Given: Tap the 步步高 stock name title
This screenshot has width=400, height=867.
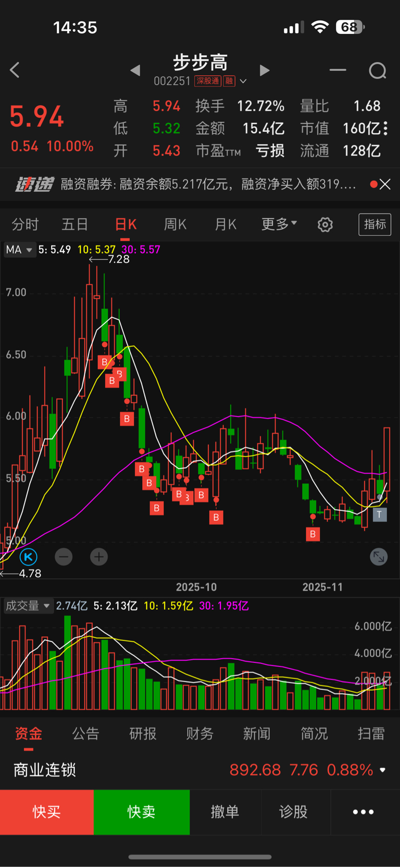Looking at the screenshot, I should [201, 62].
